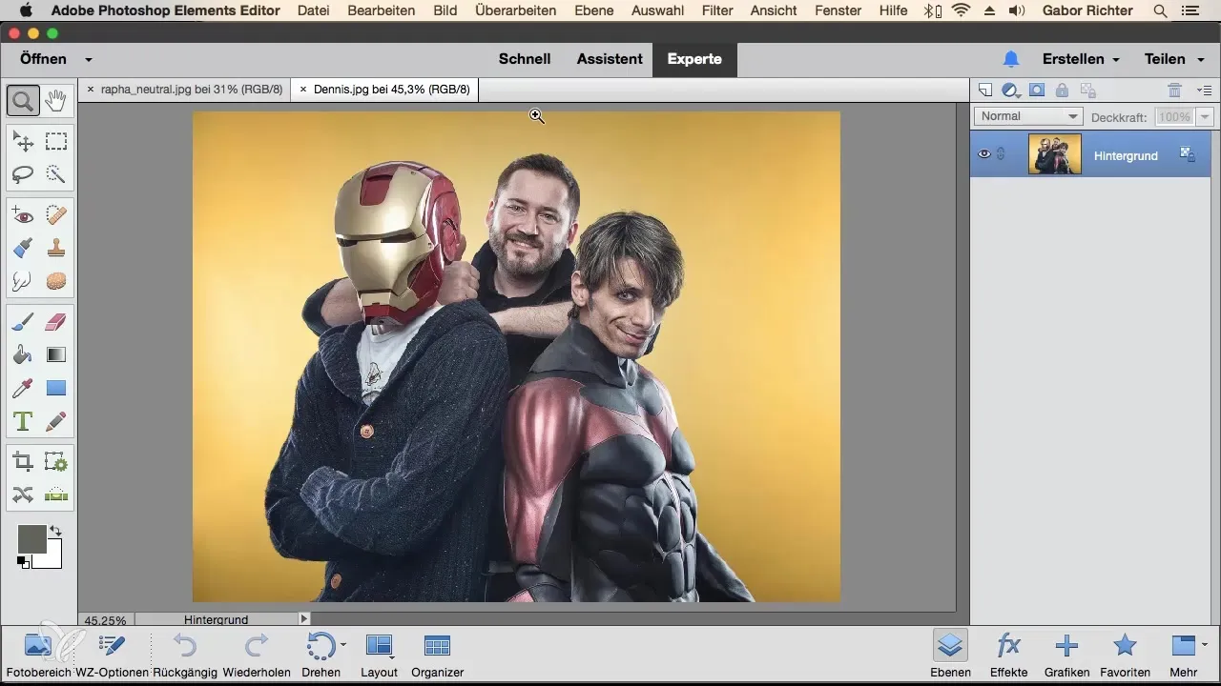Select the Clone Stamp tool
Screen dimensions: 1221x686
coord(56,249)
